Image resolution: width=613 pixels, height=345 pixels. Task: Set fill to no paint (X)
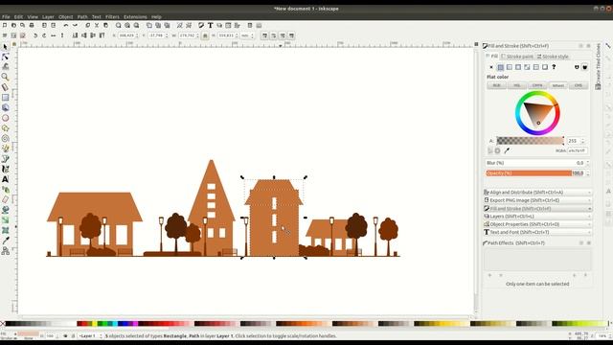tap(491, 67)
